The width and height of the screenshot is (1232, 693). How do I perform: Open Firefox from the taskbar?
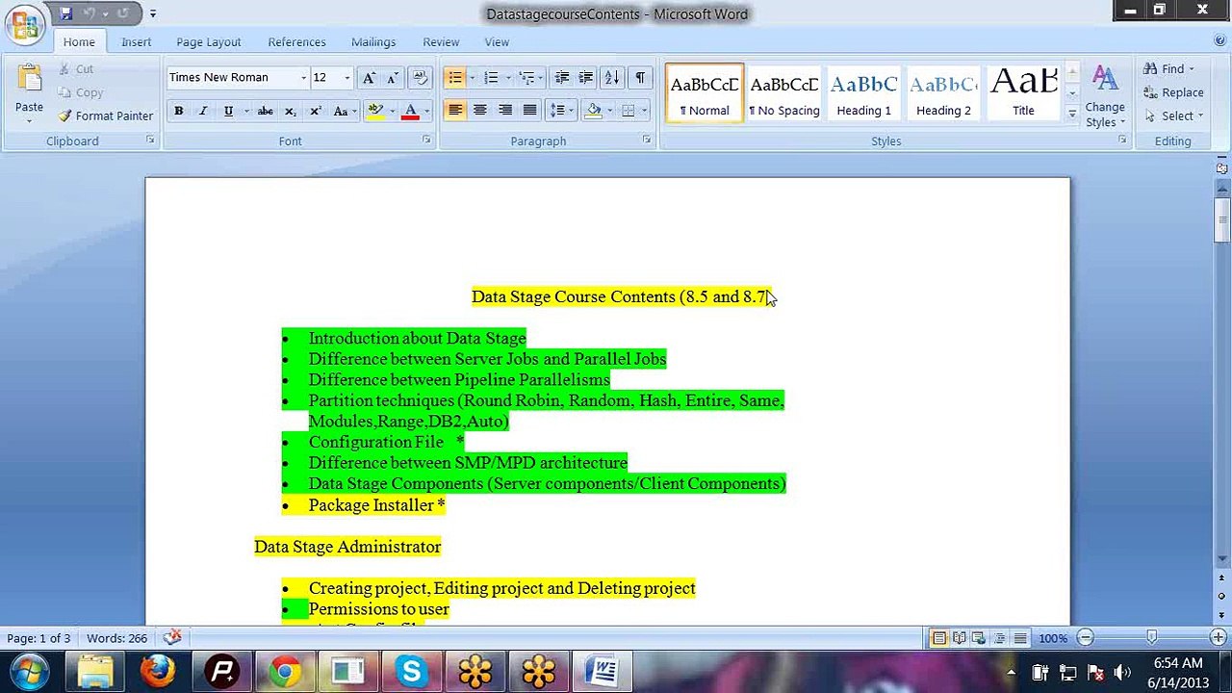158,671
